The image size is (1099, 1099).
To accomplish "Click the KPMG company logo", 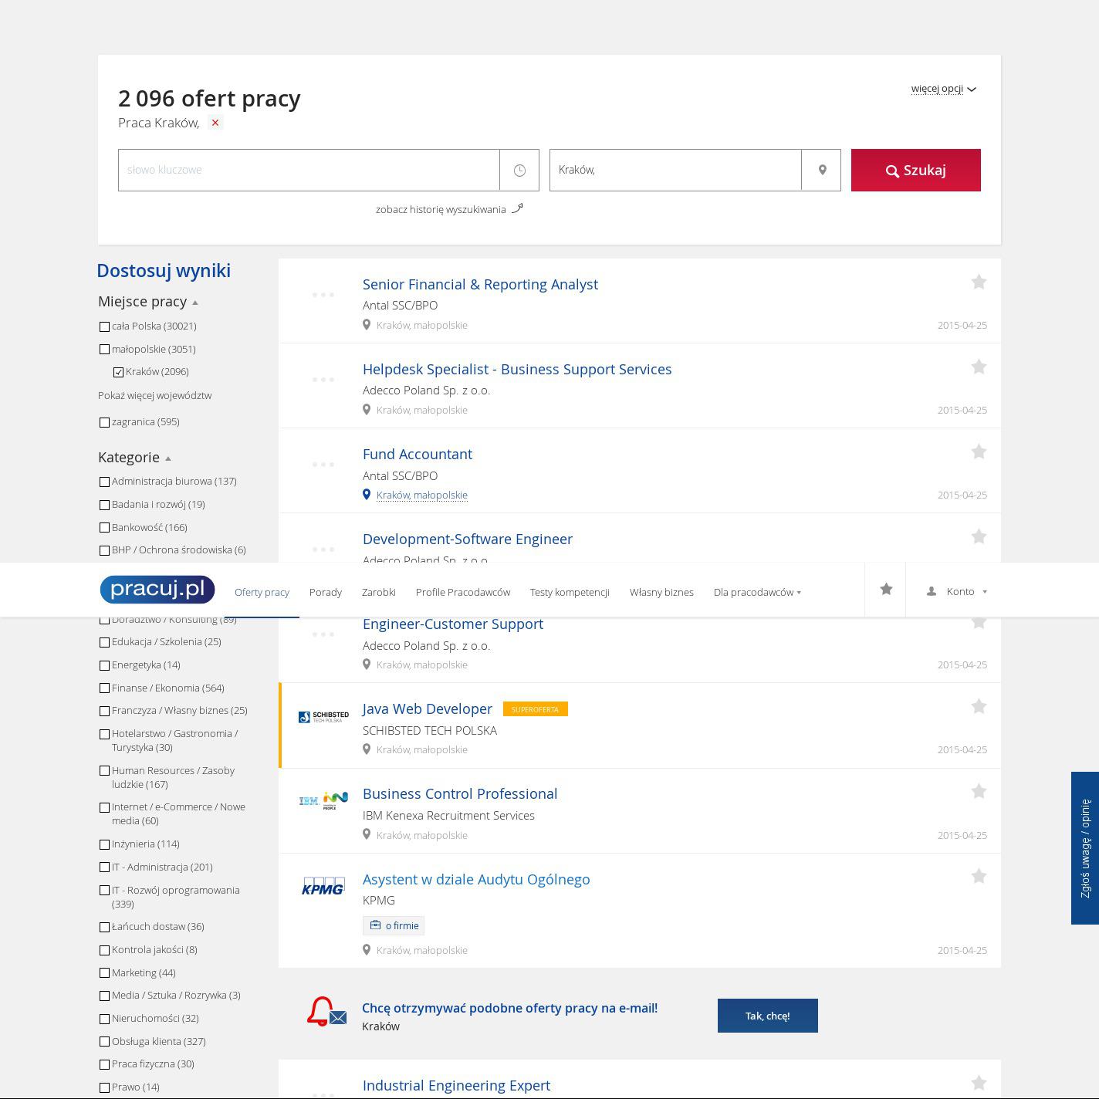I will pyautogui.click(x=323, y=887).
